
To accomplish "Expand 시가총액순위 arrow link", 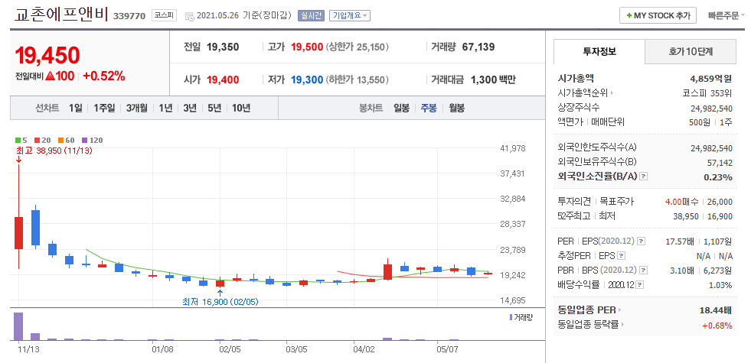I will [x=612, y=92].
